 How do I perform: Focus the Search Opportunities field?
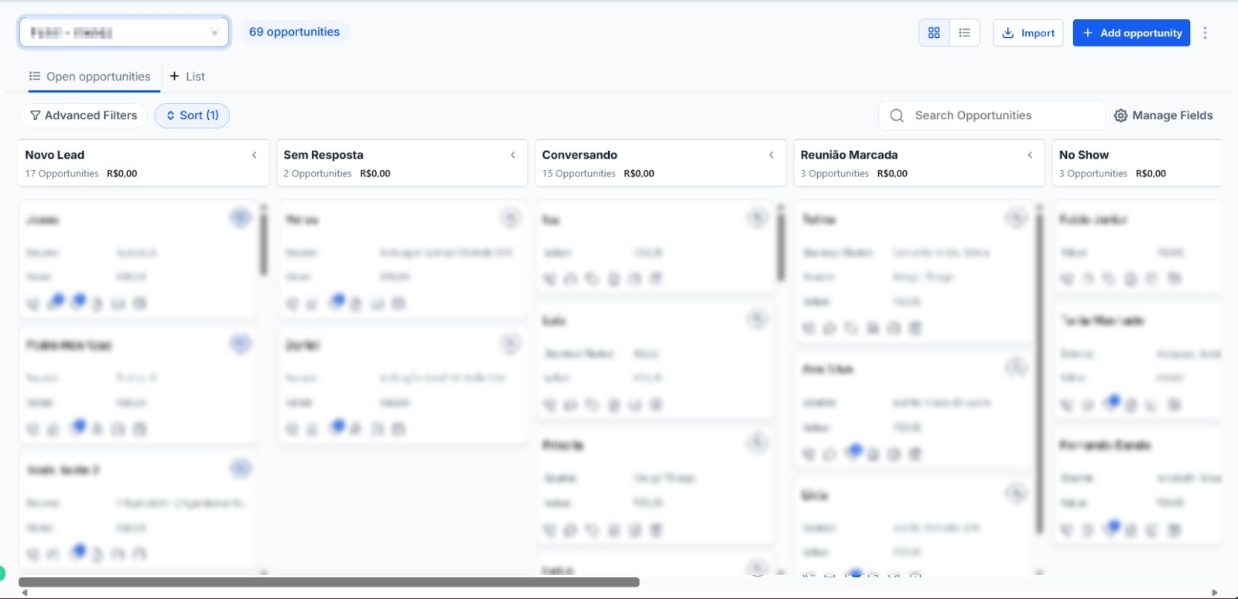pyautogui.click(x=992, y=115)
